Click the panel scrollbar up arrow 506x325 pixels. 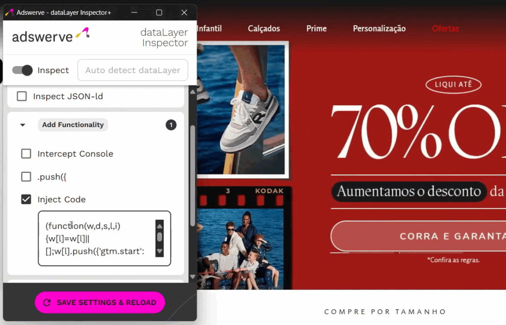193,91
